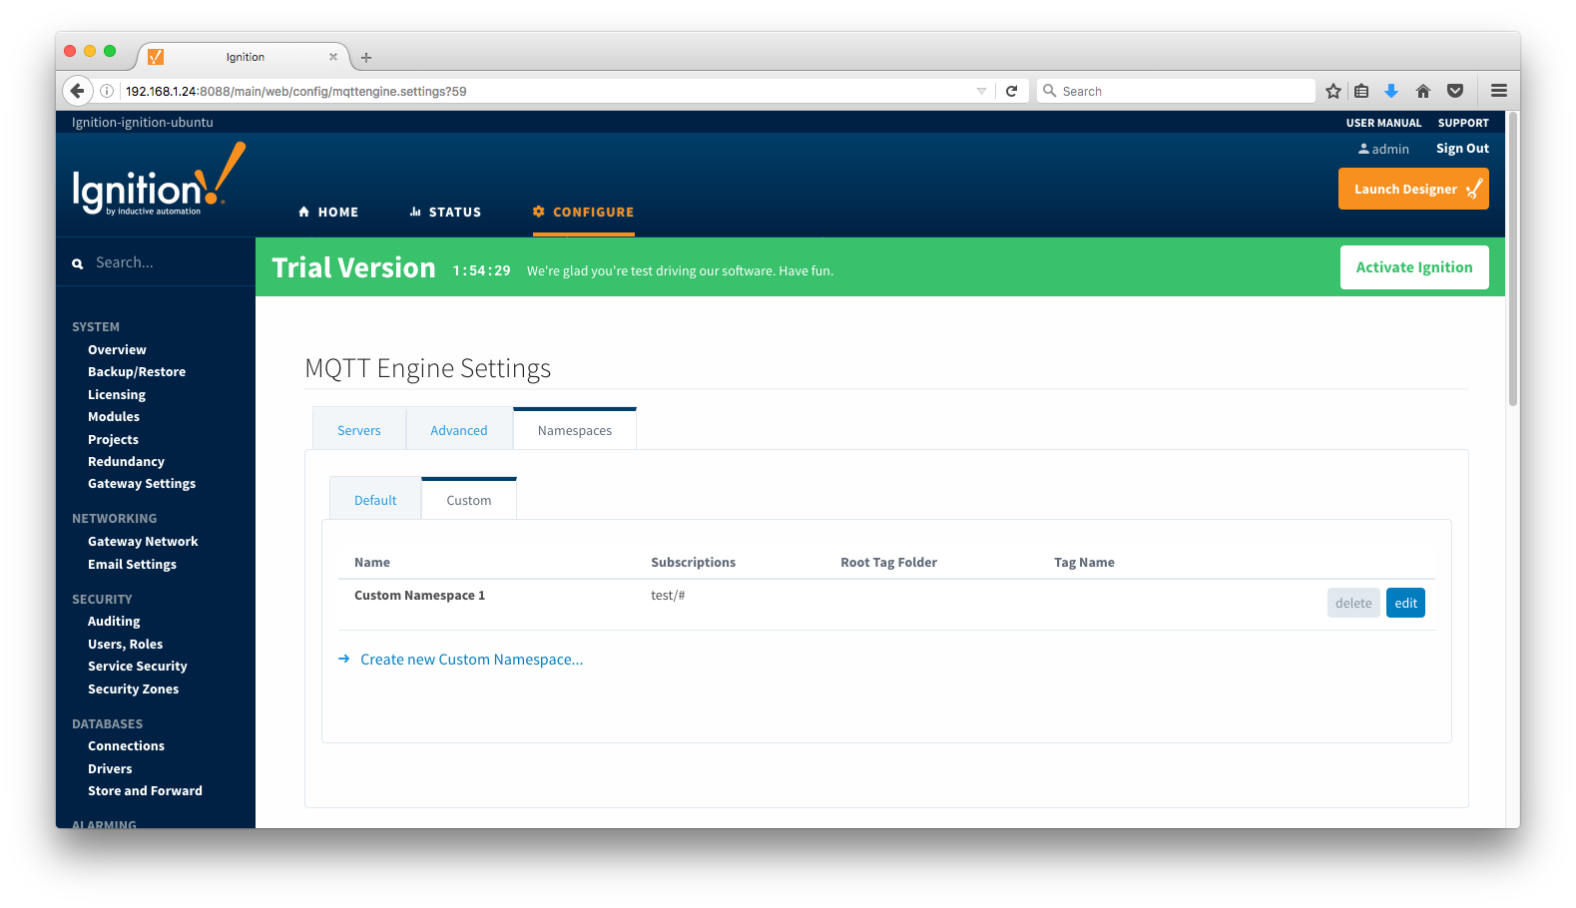Open the downloads arrow icon
The image size is (1576, 908).
click(x=1391, y=91)
